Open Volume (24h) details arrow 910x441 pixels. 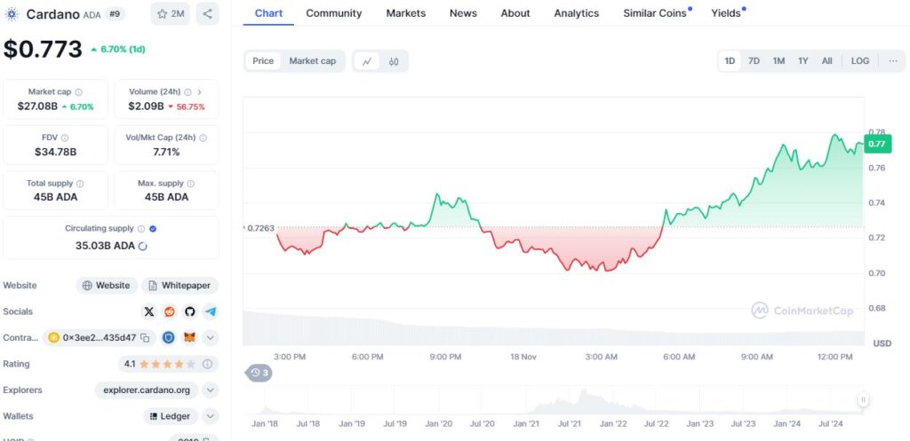click(x=200, y=92)
